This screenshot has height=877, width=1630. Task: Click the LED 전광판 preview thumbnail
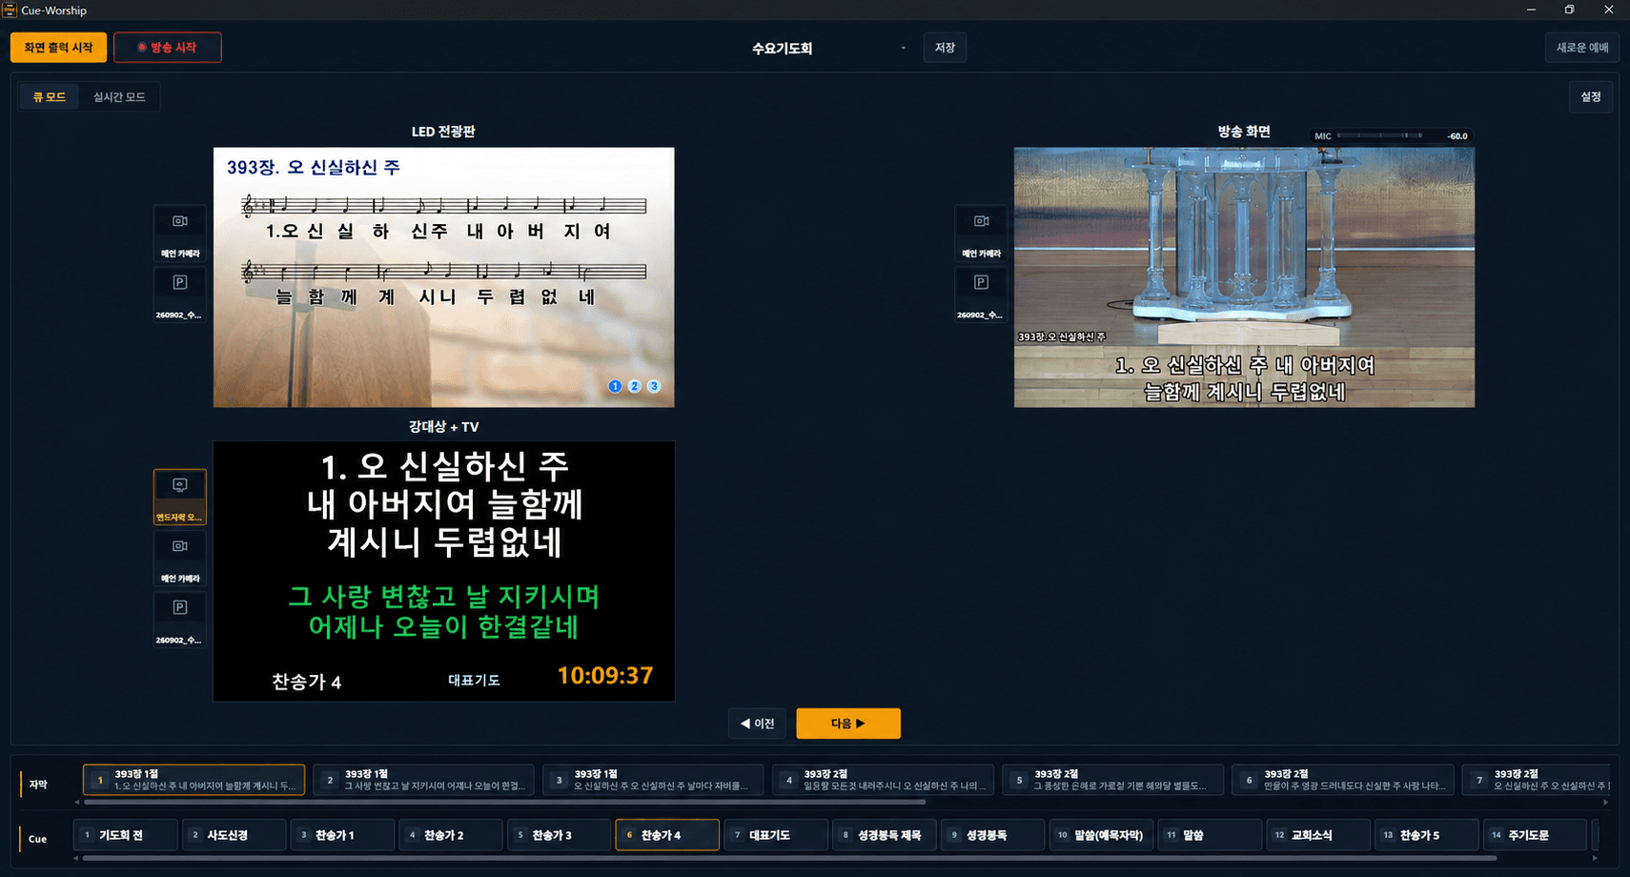pyautogui.click(x=443, y=277)
